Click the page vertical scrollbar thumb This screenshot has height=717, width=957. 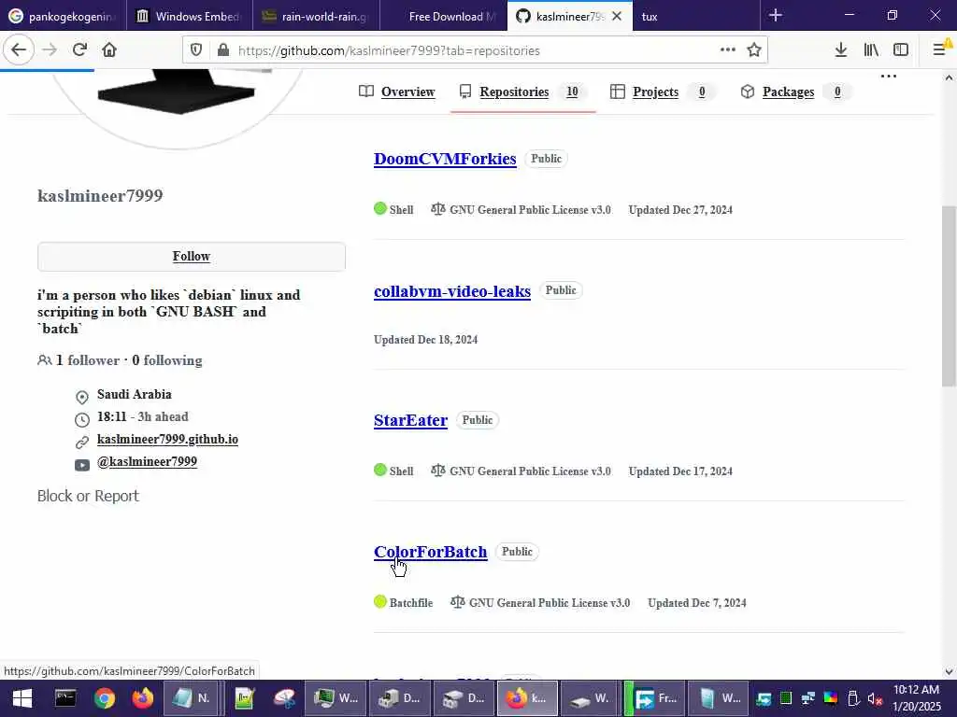click(949, 296)
